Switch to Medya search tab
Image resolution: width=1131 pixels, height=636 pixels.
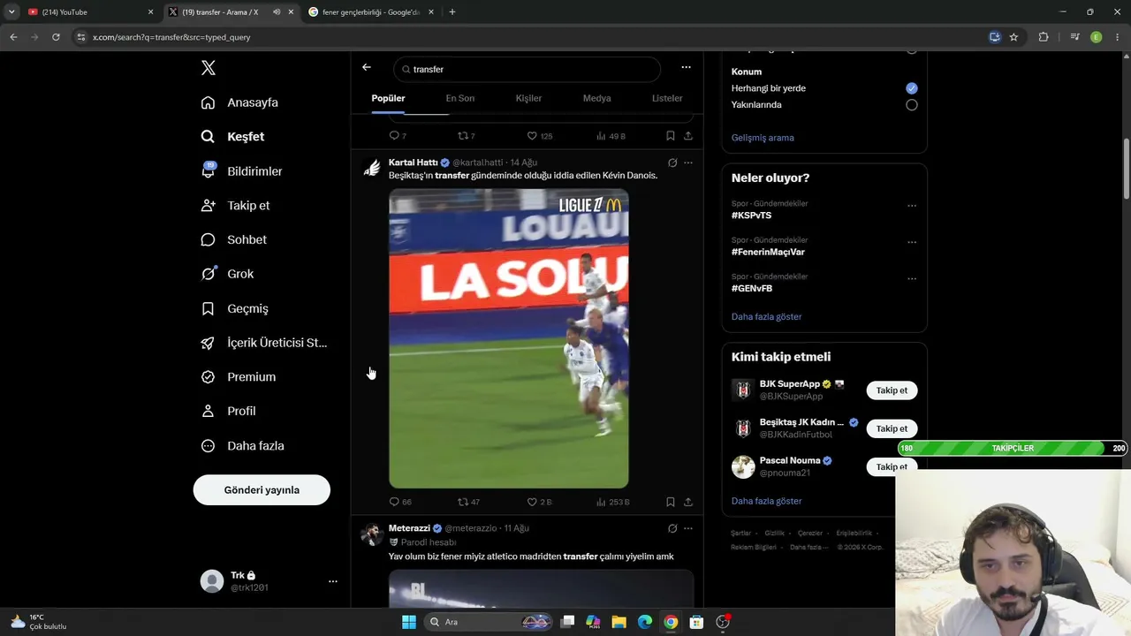[597, 98]
